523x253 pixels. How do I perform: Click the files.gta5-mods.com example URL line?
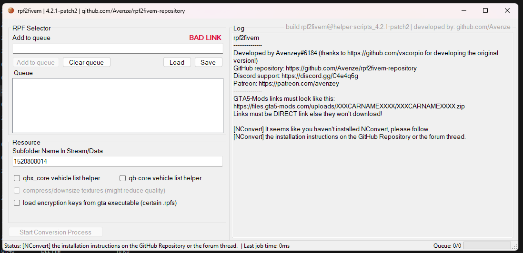pos(349,106)
